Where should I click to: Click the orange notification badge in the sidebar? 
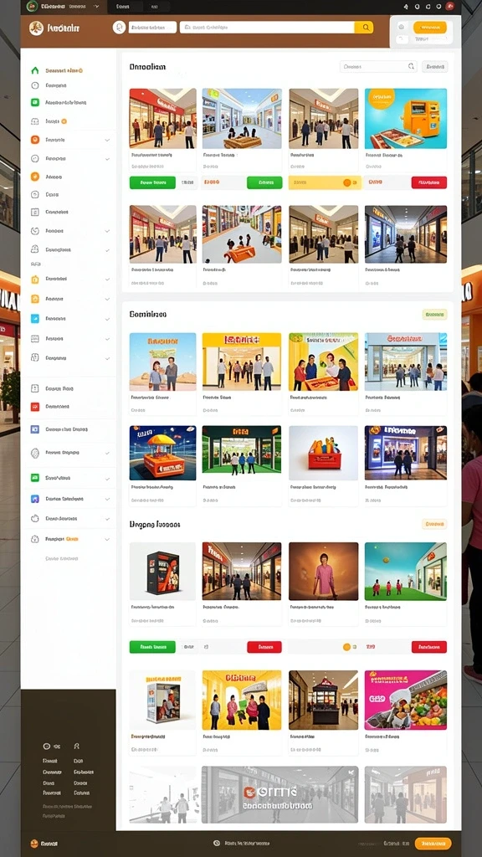tap(64, 121)
